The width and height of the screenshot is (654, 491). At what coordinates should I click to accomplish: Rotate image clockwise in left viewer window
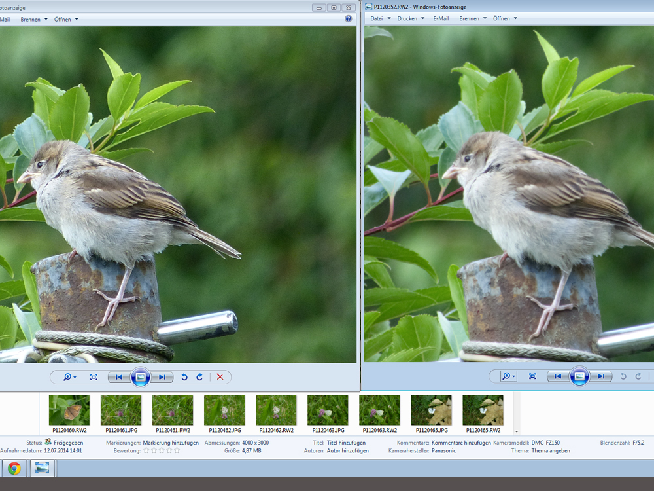coord(199,377)
